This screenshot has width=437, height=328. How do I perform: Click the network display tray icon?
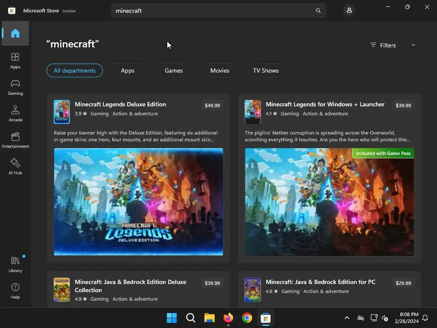pyautogui.click(x=374, y=318)
